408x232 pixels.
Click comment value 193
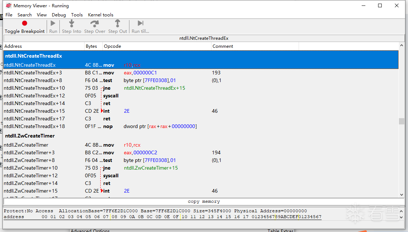(216, 73)
